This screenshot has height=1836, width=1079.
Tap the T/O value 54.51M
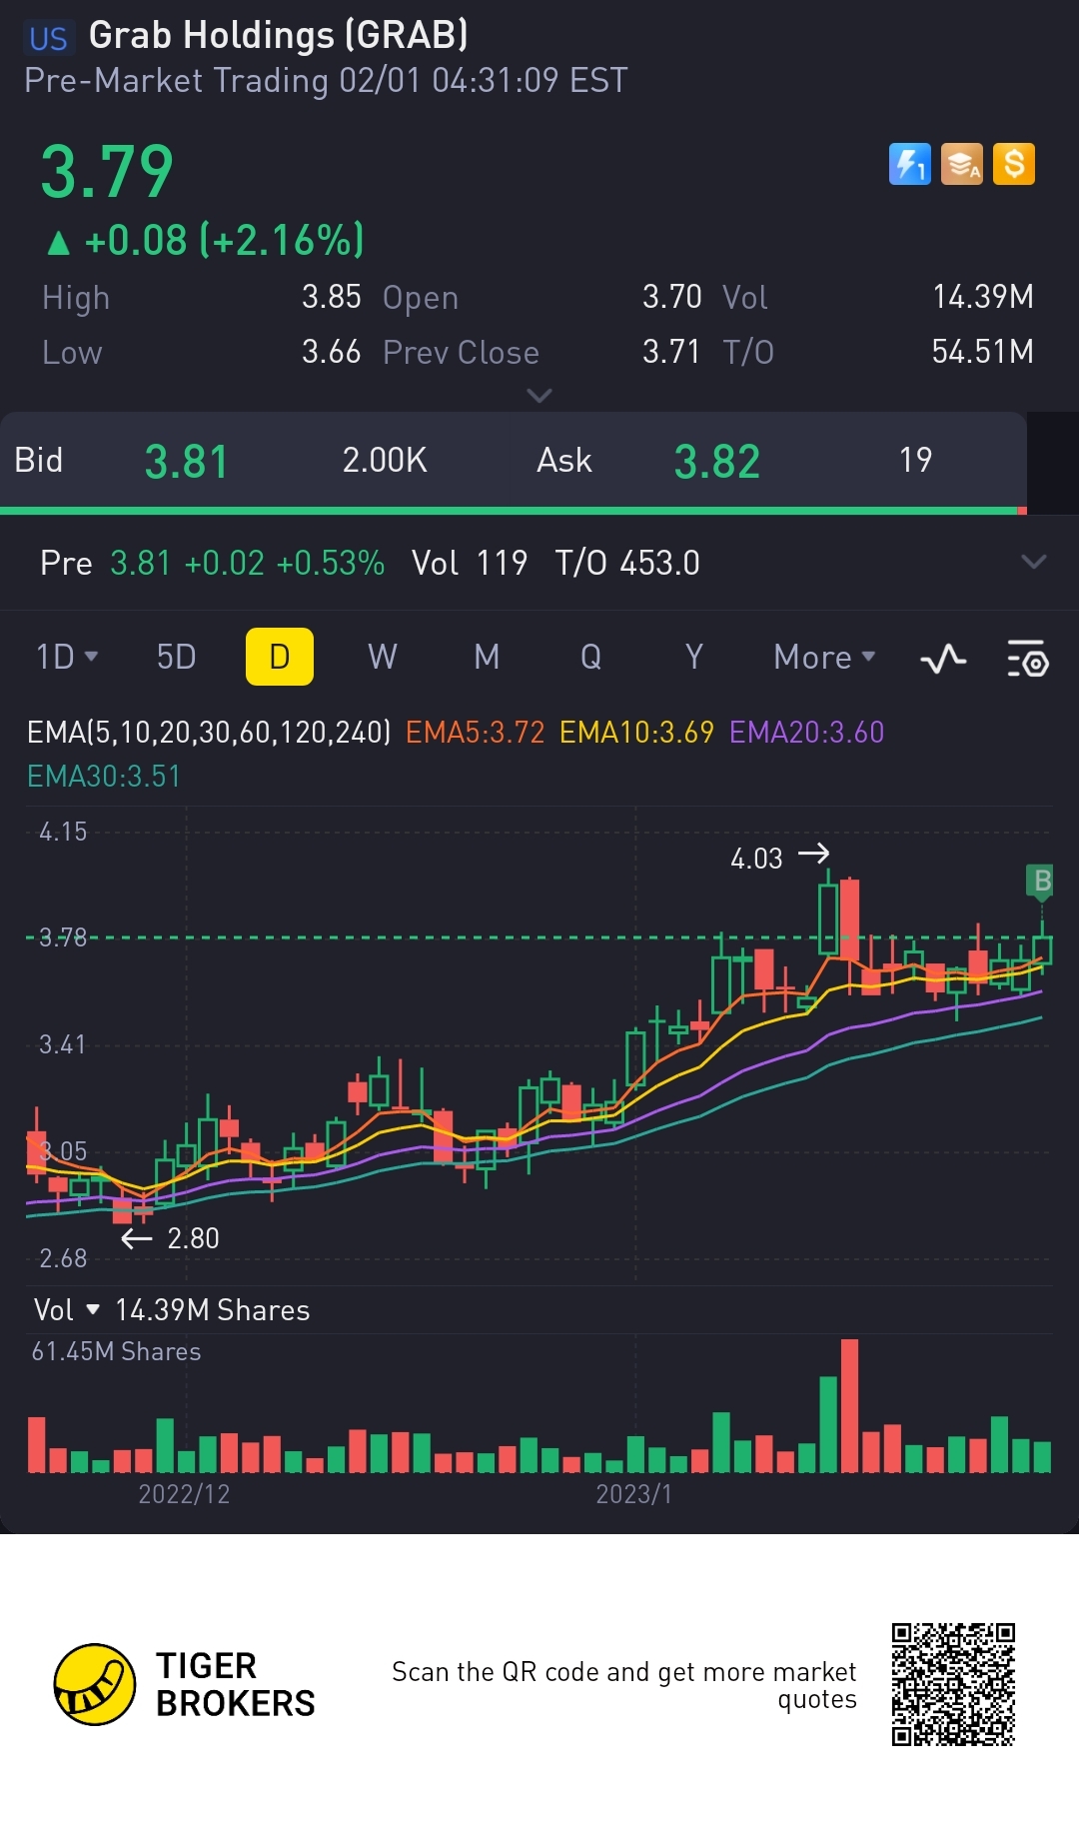tap(983, 352)
